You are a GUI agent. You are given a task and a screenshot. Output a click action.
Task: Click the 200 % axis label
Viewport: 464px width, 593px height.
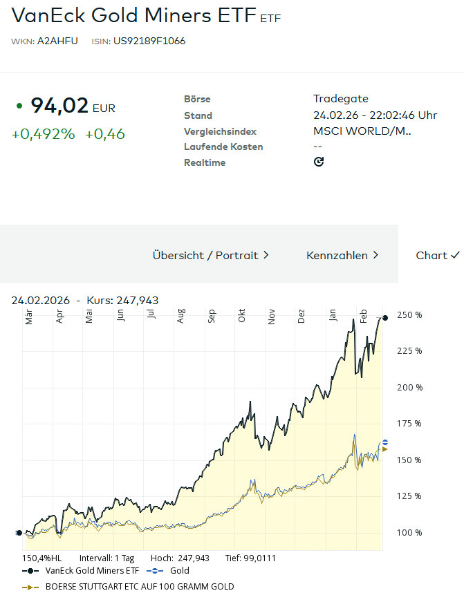409,388
